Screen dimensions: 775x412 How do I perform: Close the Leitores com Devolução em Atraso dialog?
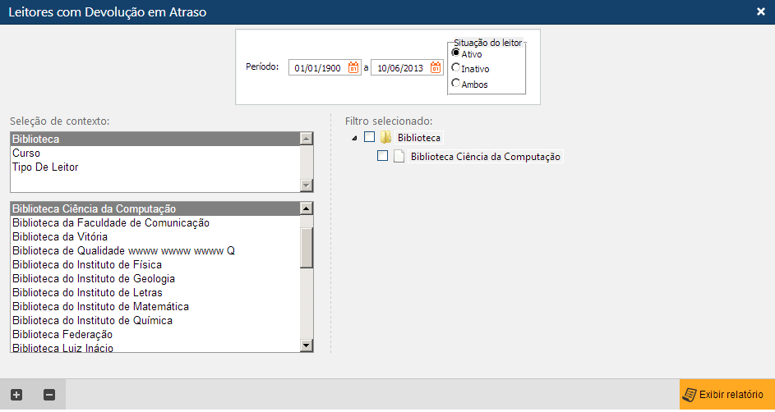coord(760,11)
